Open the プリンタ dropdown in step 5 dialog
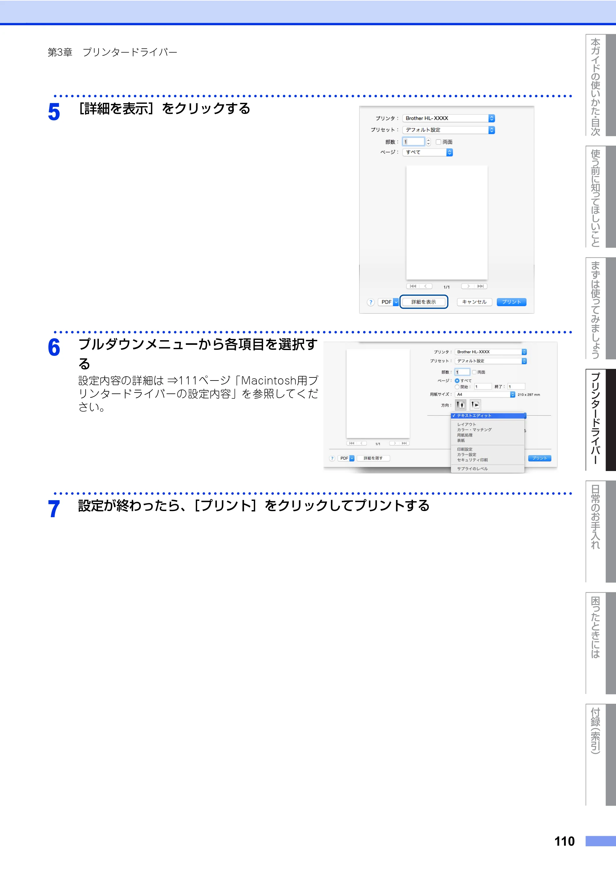Screen dimensions: 616x870 click(x=449, y=118)
